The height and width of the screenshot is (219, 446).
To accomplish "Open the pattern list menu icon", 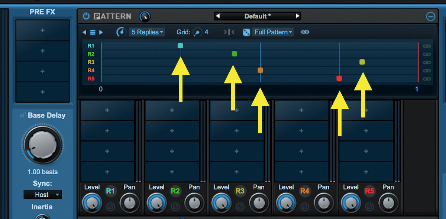I will [93, 32].
